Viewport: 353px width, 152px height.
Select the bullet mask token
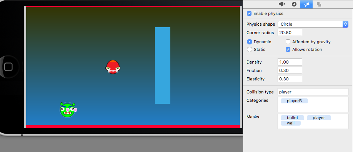(293, 118)
